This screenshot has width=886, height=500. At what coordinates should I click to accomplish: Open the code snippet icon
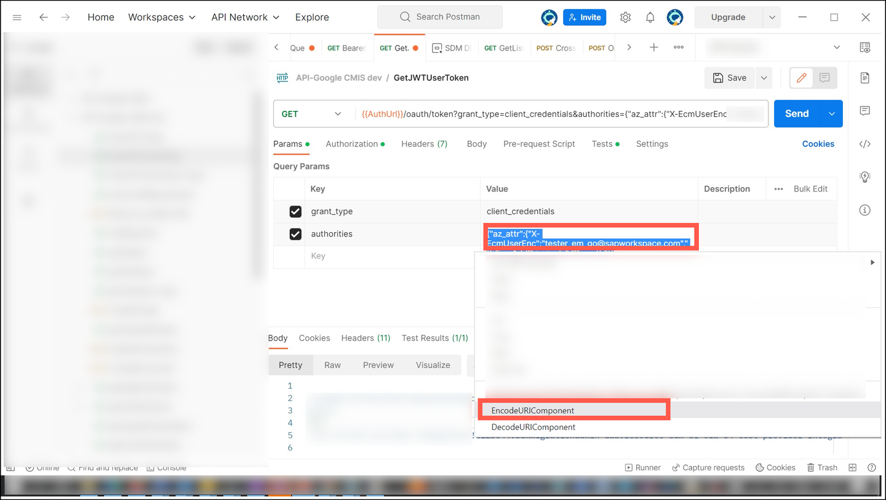pos(865,144)
